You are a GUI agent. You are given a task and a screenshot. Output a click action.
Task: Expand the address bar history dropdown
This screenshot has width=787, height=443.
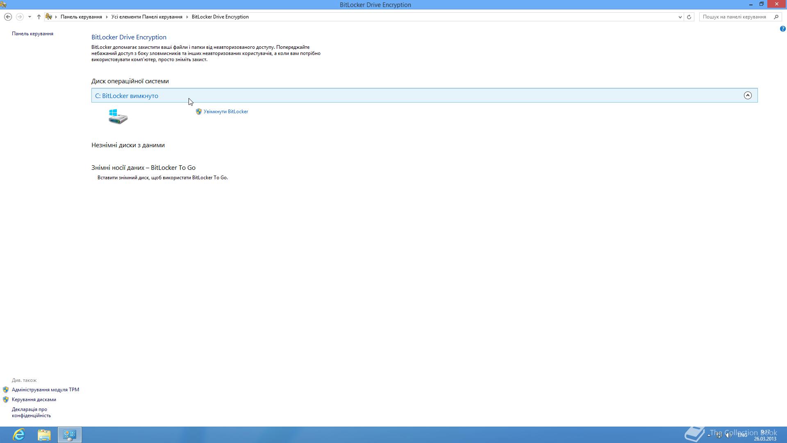pyautogui.click(x=680, y=17)
